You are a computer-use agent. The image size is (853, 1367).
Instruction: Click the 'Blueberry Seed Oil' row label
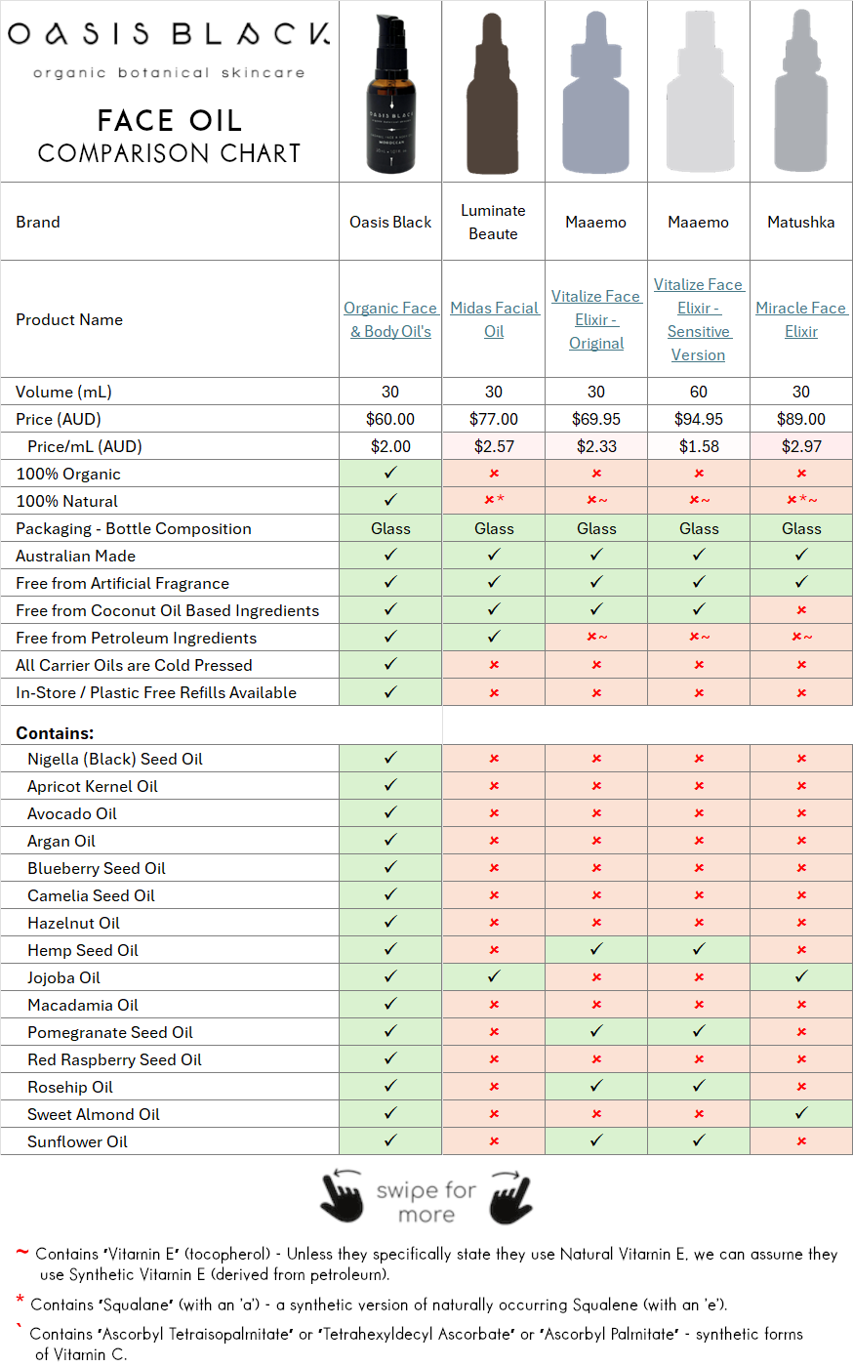click(x=97, y=868)
